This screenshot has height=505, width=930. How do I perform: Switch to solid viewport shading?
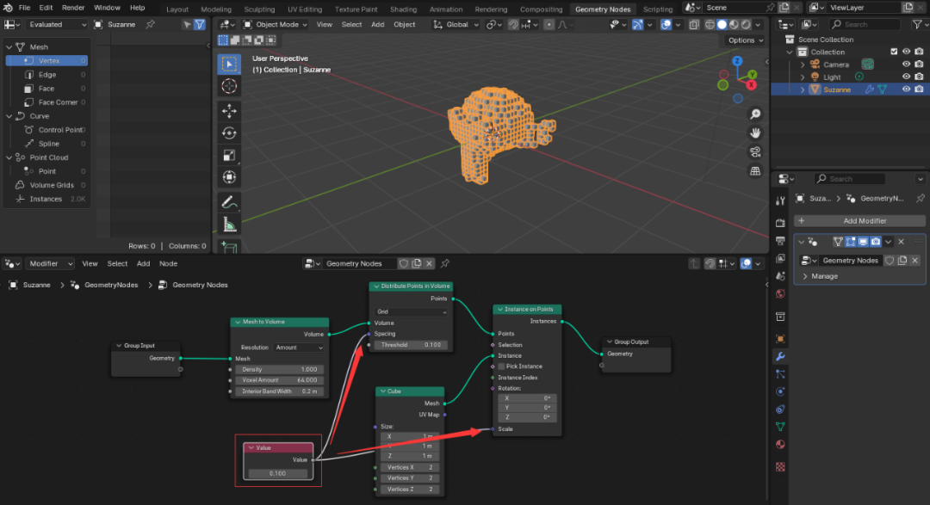[x=722, y=25]
